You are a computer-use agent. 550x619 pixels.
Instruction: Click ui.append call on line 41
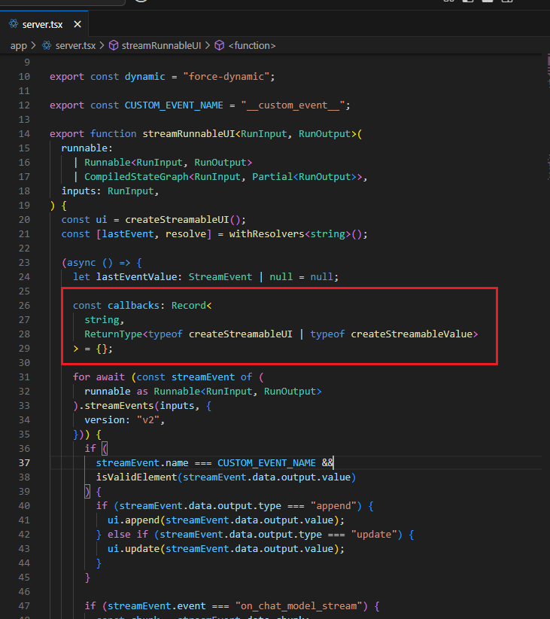(133, 520)
